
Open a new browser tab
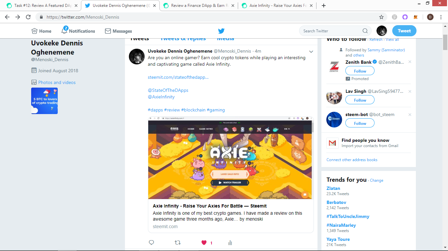pos(324,6)
